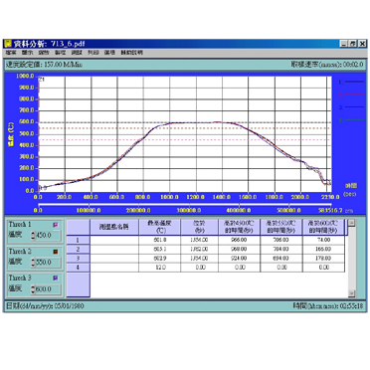Select the Thresh 3 purple color swatch
This screenshot has height=370, width=370.
click(56, 278)
